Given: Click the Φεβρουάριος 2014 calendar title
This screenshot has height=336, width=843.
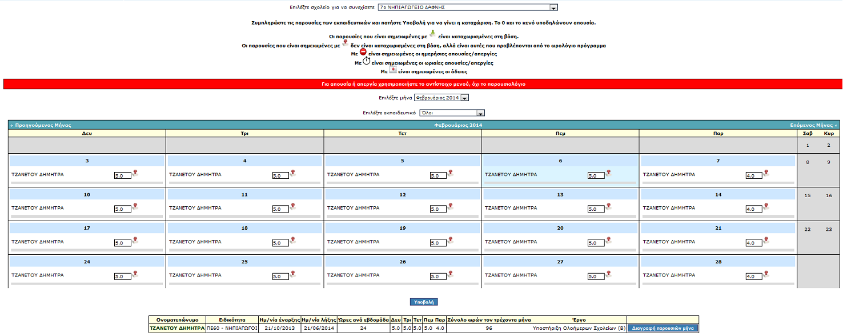Looking at the screenshot, I should coord(458,125).
